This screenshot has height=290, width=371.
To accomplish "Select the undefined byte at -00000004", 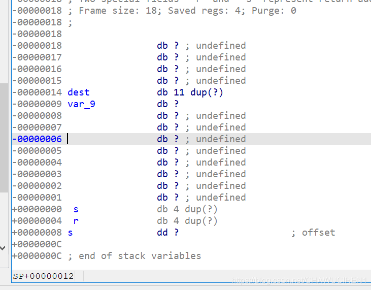I will pos(201,163).
